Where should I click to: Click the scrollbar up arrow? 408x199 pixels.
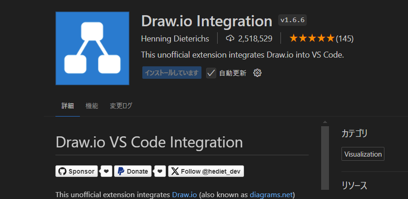[x=325, y=122]
